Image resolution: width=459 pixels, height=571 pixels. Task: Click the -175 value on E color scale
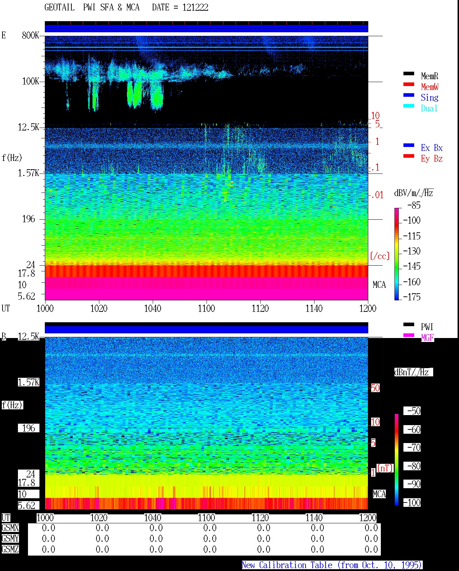(412, 297)
